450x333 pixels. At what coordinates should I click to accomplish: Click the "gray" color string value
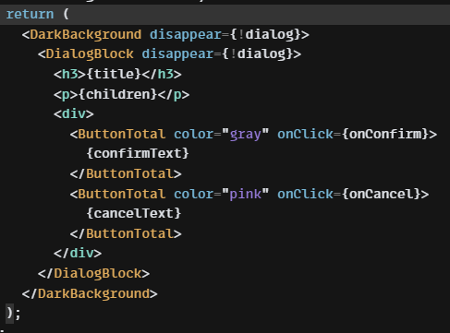click(x=246, y=134)
